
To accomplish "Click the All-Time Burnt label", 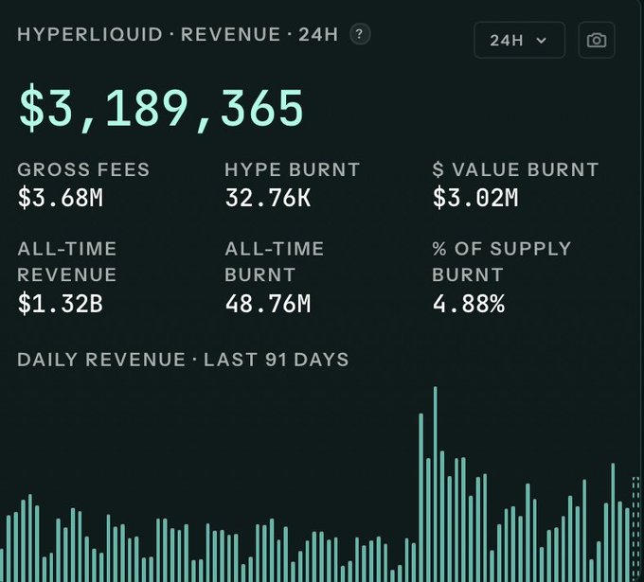I will 275,262.
